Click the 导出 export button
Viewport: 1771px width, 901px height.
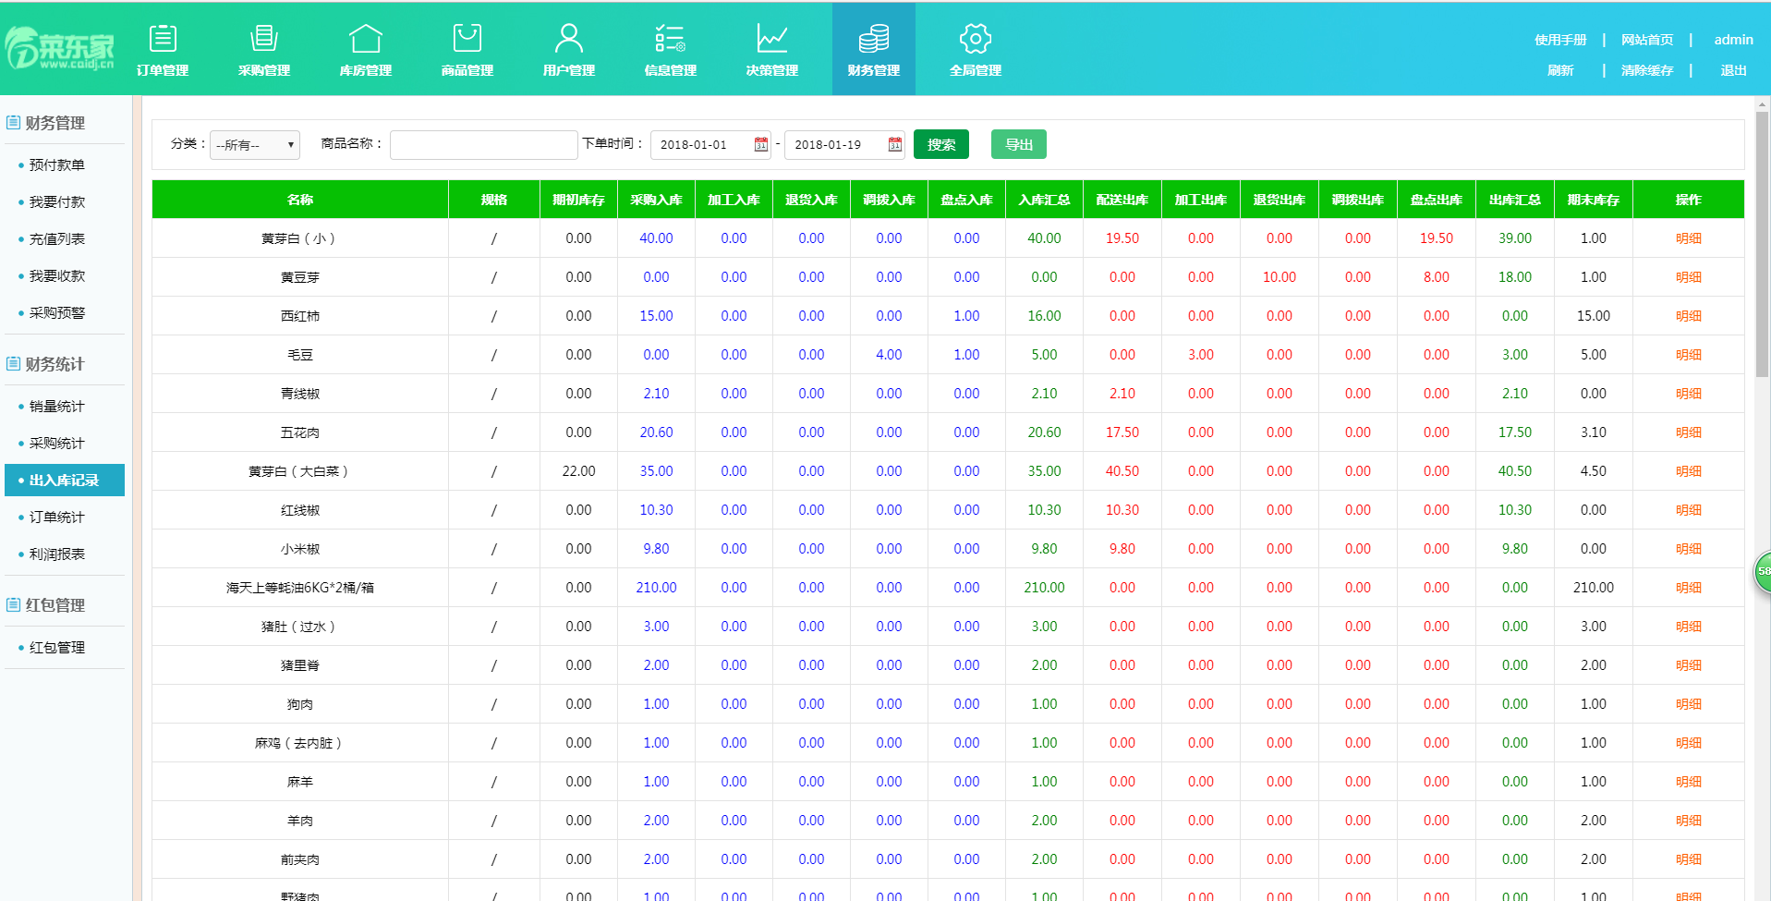point(1018,144)
